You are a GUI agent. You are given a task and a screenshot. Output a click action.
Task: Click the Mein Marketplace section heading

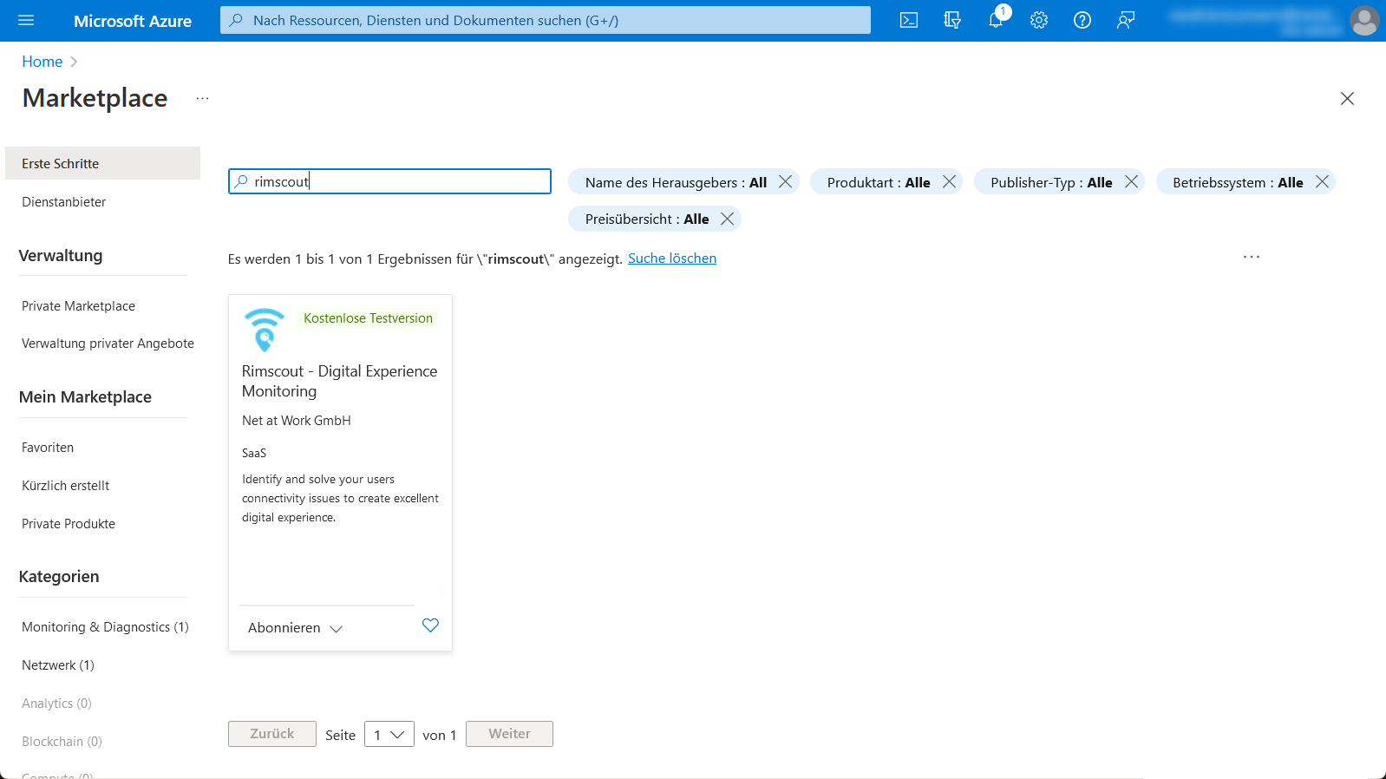[85, 397]
